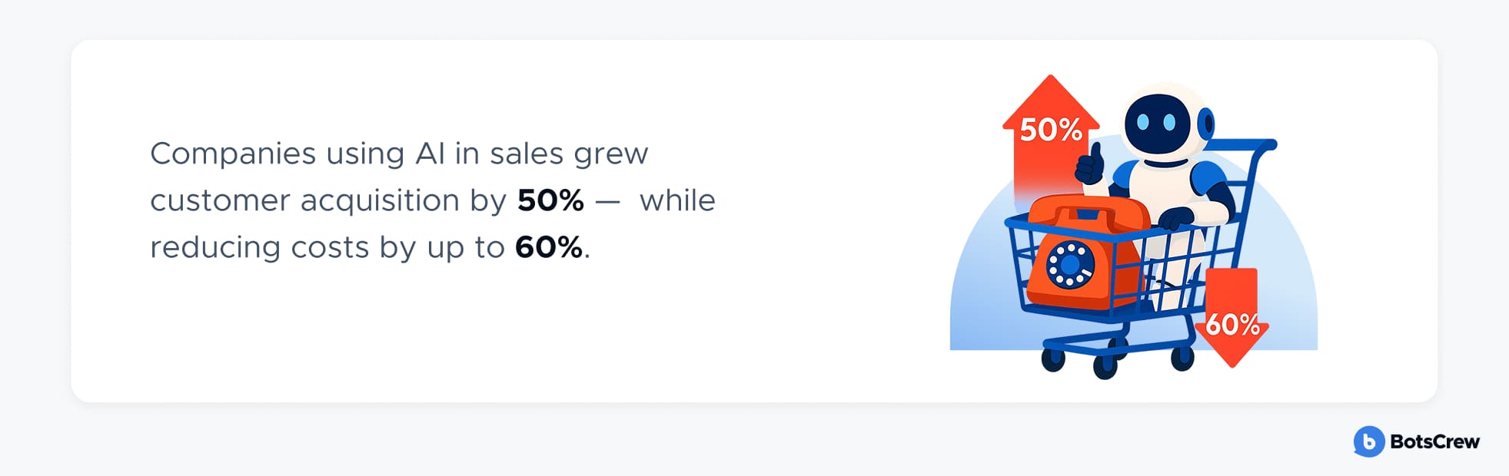The height and width of the screenshot is (476, 1509).
Task: Click the robot's blue glowing eyes
Action: (x=1155, y=122)
